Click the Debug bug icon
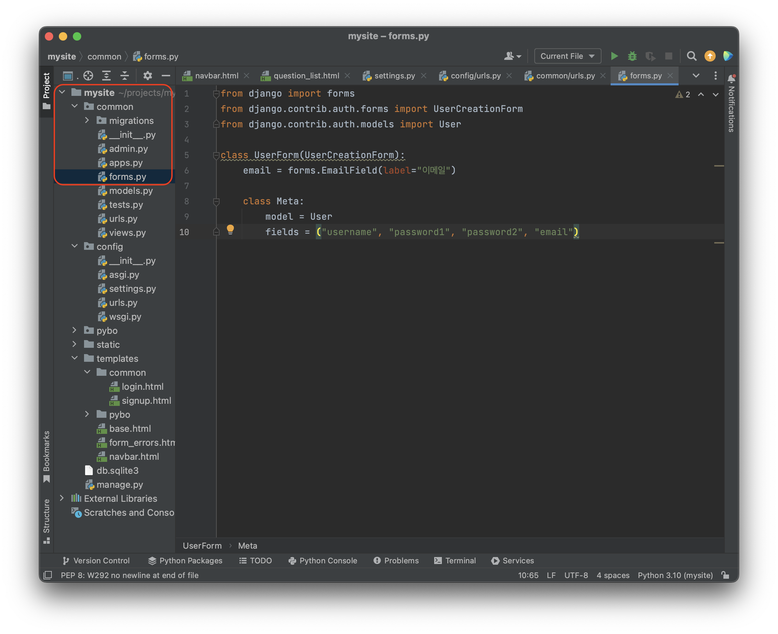Image resolution: width=778 pixels, height=634 pixels. click(632, 56)
